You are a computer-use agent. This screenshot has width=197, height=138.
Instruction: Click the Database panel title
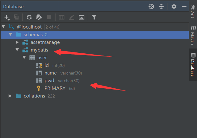click(x=13, y=7)
